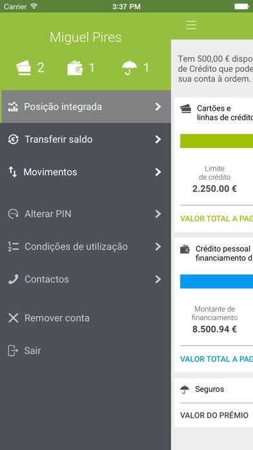This screenshot has height=450, width=253.
Task: Open the Transferir saldo chevron arrow
Action: pyautogui.click(x=158, y=140)
